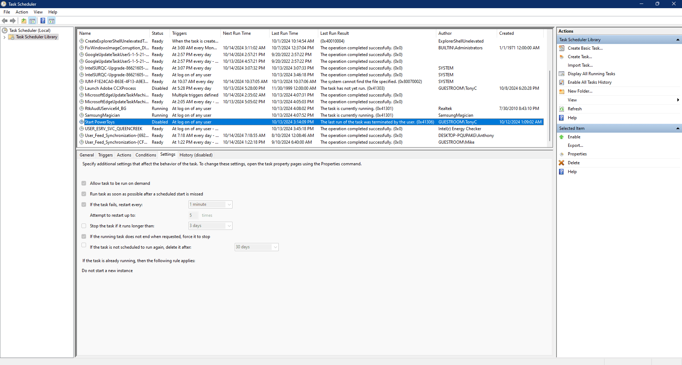The width and height of the screenshot is (682, 365).
Task: Click the task icon beside Launch Adobe CCXProcess
Action: (x=81, y=88)
